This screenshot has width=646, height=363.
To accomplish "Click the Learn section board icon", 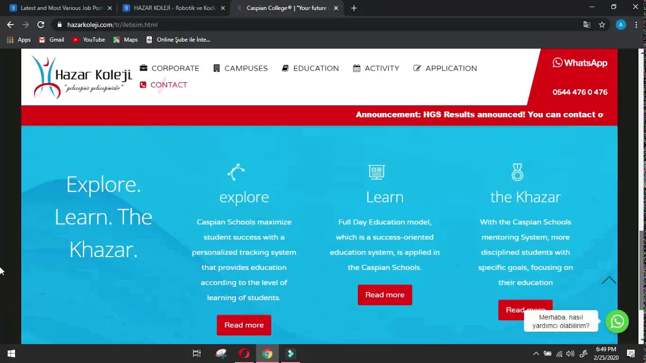I will pos(376,172).
